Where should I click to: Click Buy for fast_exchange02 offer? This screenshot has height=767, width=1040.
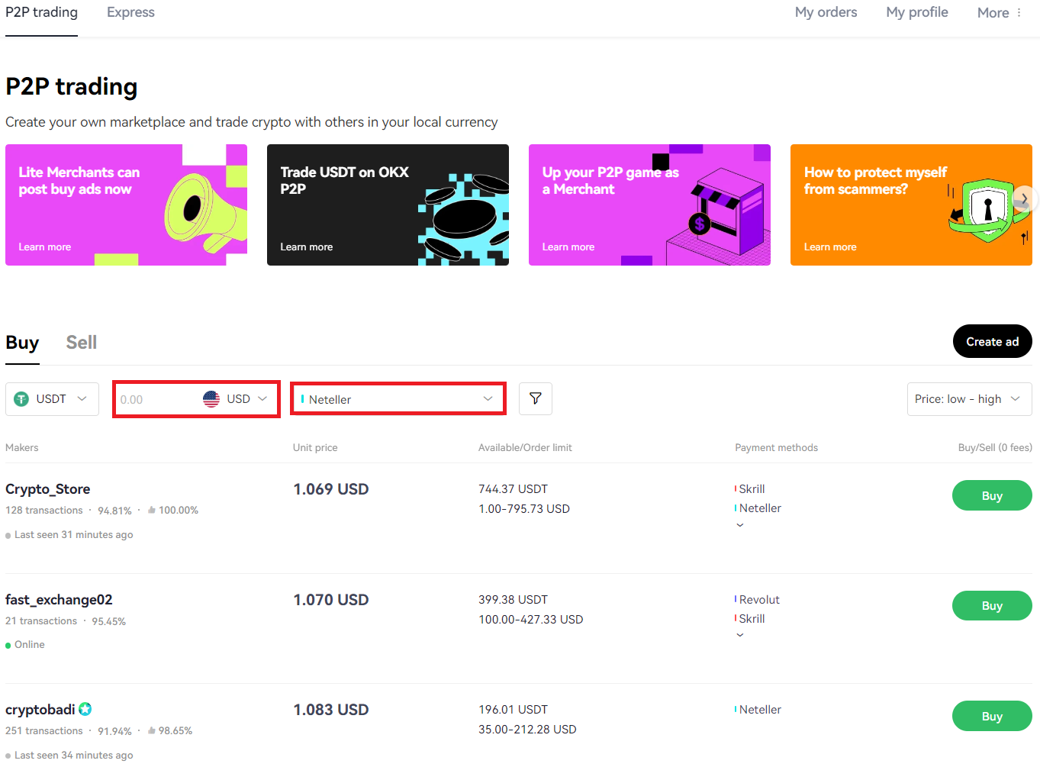tap(992, 605)
